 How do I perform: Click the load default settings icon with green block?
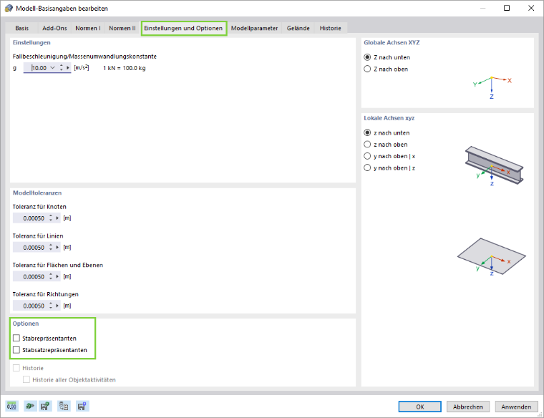(x=29, y=406)
